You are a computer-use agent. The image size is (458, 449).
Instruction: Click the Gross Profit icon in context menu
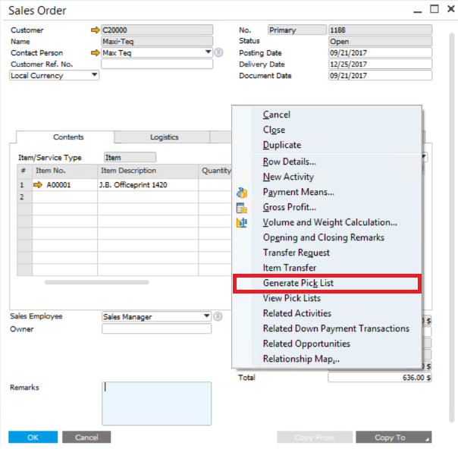(x=242, y=208)
